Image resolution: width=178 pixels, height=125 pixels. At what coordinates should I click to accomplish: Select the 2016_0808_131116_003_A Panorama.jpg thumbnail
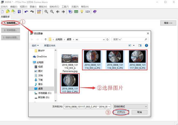coord(70,63)
